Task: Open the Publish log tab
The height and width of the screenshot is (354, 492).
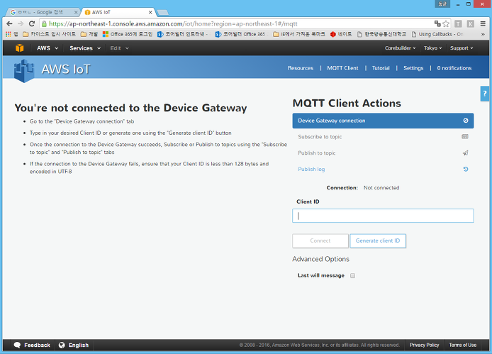Action: point(383,169)
